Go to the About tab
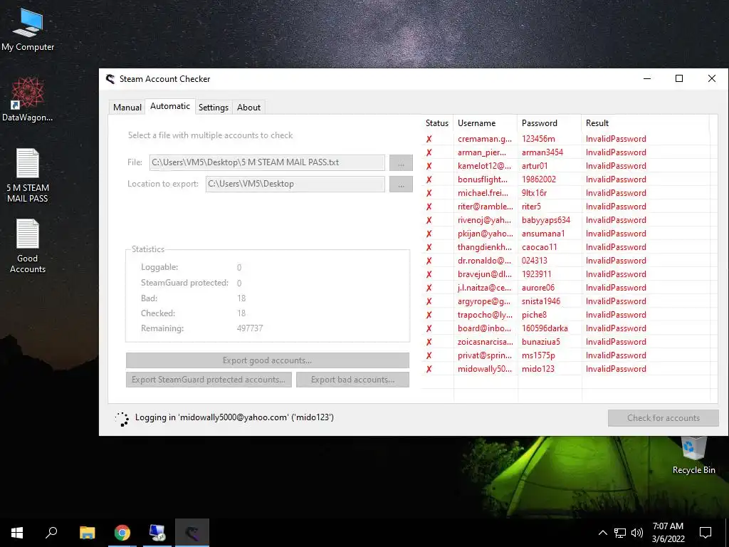This screenshot has width=729, height=547. [248, 108]
